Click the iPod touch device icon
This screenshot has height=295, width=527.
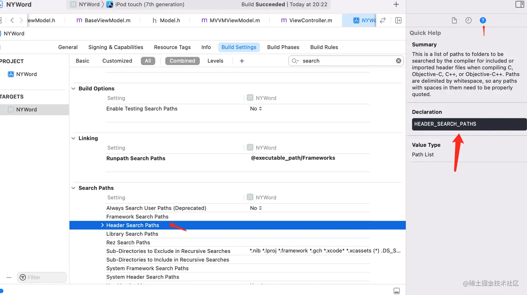[x=110, y=5]
